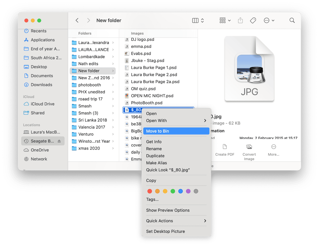
Task: Choose Set Desktop Picture
Action: point(176,231)
